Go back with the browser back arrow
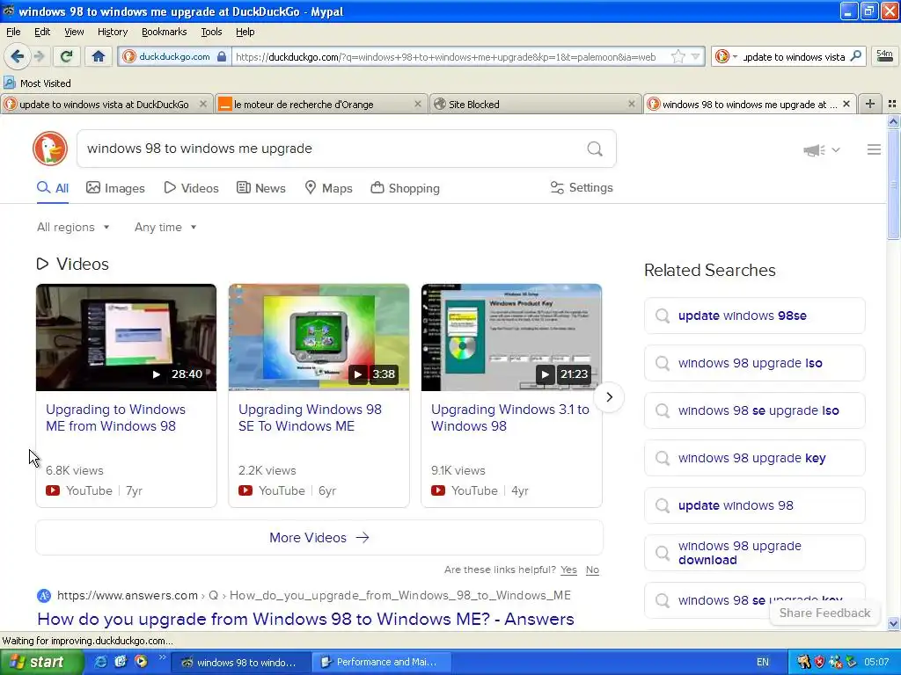Viewport: 901px width, 675px height. click(18, 56)
